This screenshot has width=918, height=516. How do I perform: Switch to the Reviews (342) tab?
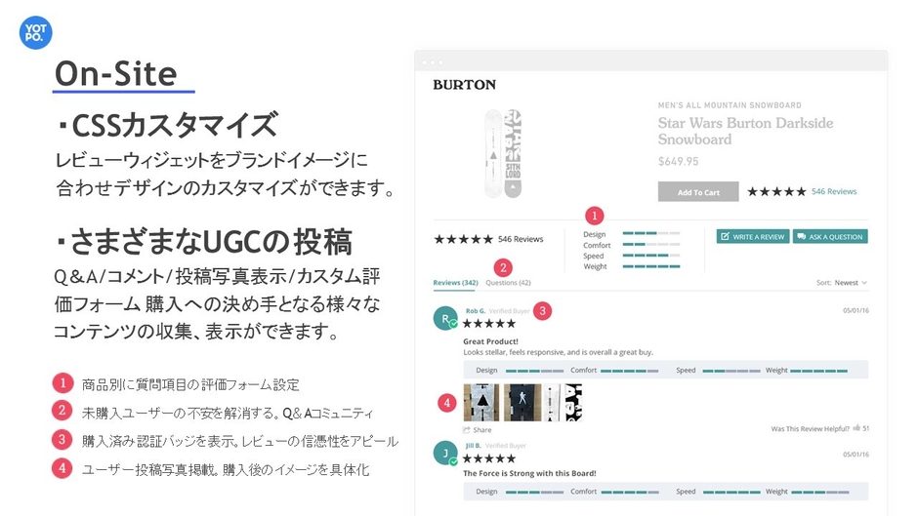(455, 283)
